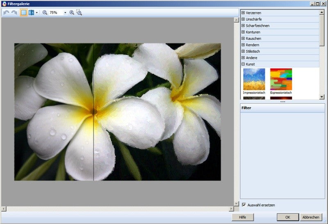Image resolution: width=328 pixels, height=224 pixels.
Task: Open the 75% zoom level dropdown
Action: [65, 13]
